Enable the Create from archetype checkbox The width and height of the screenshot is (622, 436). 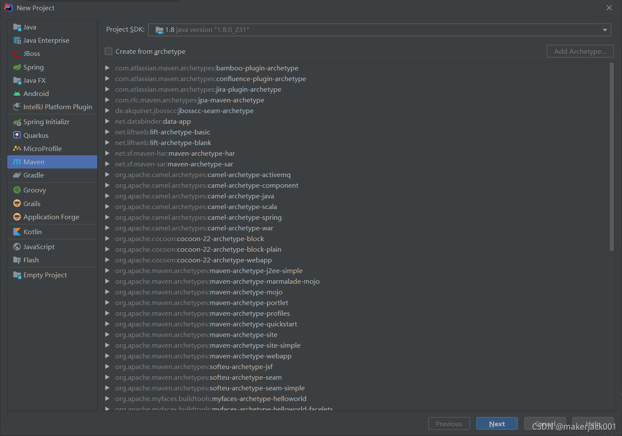pyautogui.click(x=109, y=51)
